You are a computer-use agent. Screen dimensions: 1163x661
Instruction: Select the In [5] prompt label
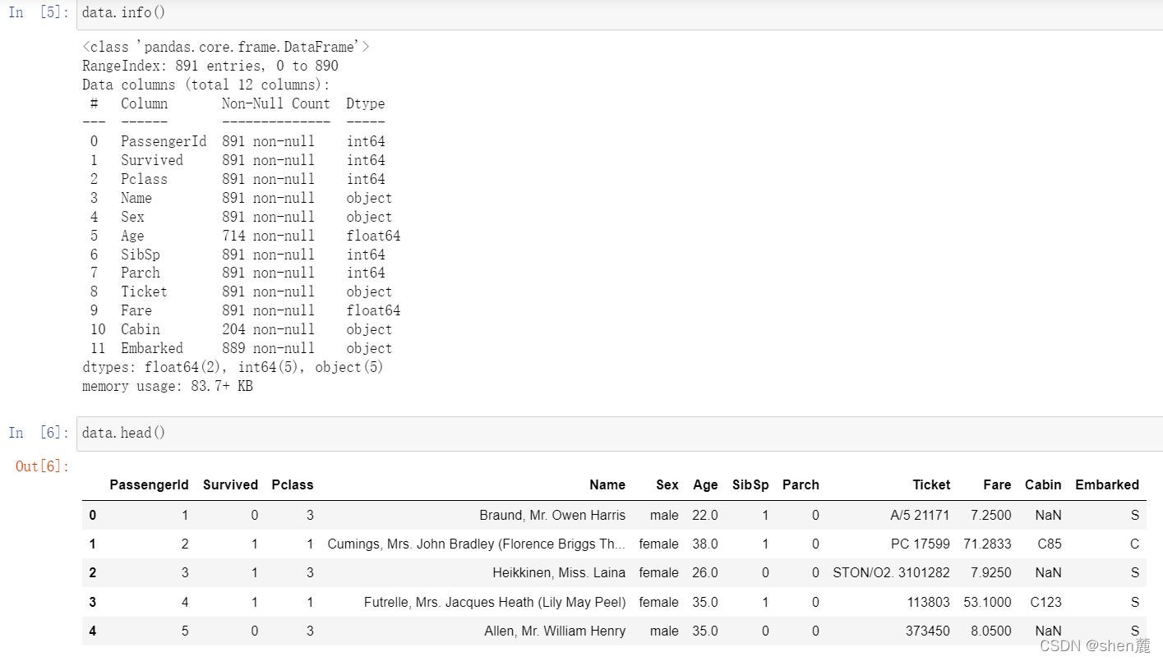[39, 13]
